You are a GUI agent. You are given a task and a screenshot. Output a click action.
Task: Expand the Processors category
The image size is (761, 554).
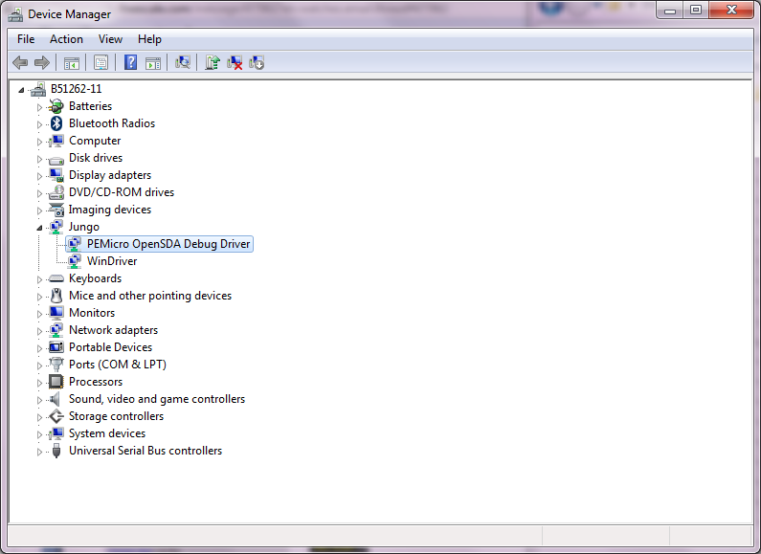[39, 383]
